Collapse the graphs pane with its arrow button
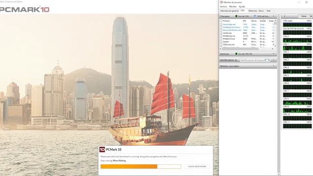This screenshot has width=313, height=176. click(x=285, y=16)
